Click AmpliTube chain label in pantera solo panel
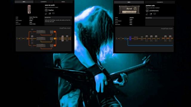 point(167,29)
